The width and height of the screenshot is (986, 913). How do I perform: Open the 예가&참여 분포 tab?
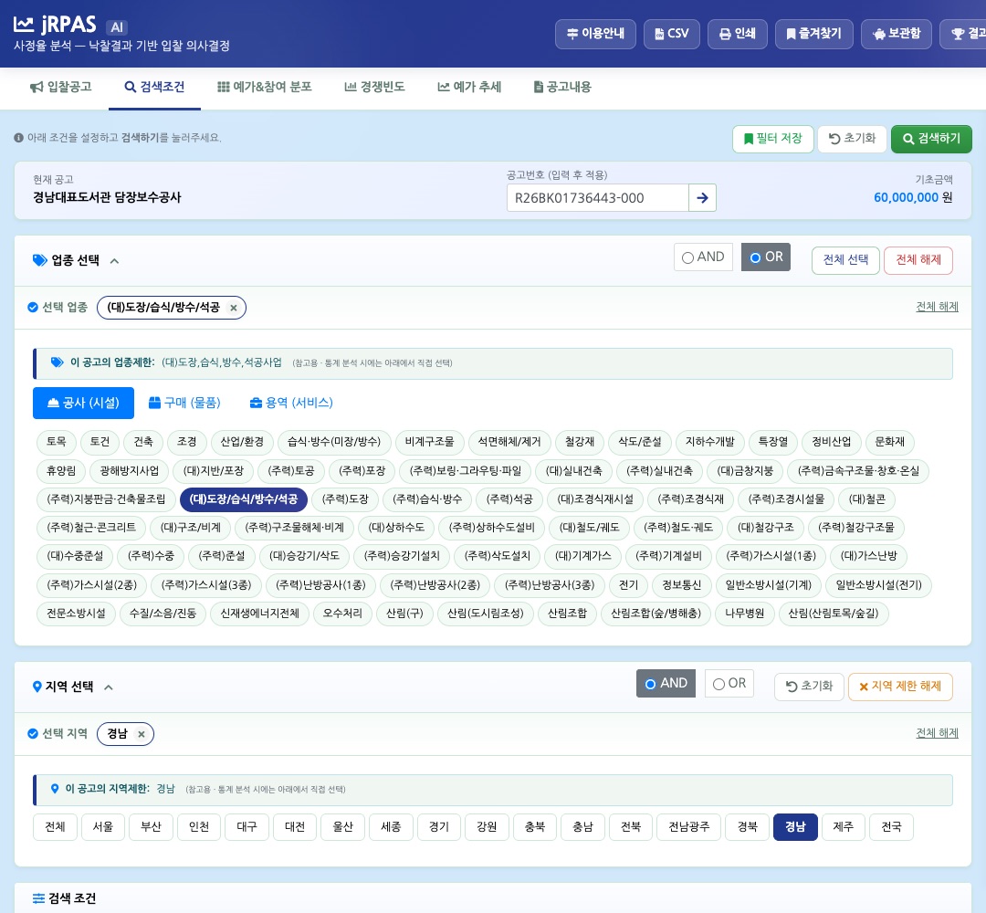click(x=265, y=88)
